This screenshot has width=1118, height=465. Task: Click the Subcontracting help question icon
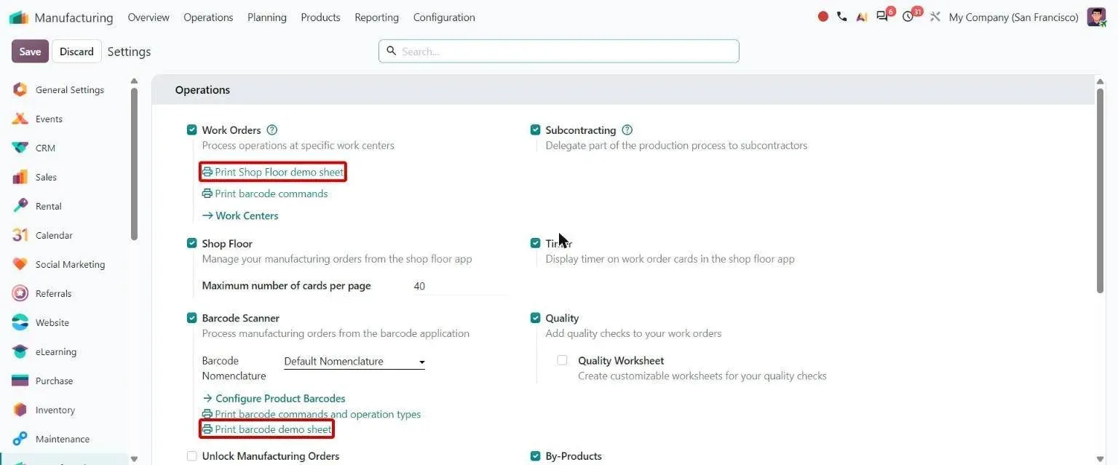pyautogui.click(x=627, y=130)
